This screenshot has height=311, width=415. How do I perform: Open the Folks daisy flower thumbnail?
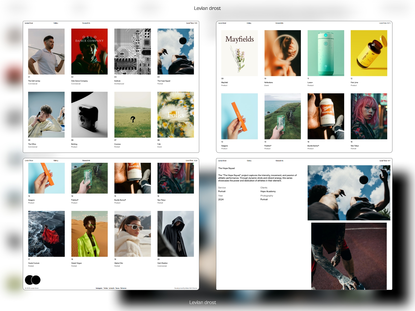tap(176, 115)
